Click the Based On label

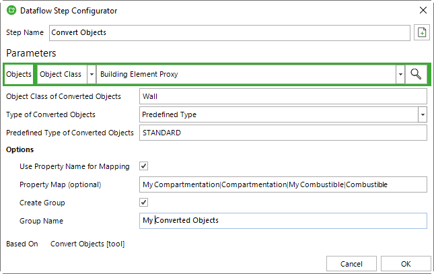pyautogui.click(x=22, y=244)
